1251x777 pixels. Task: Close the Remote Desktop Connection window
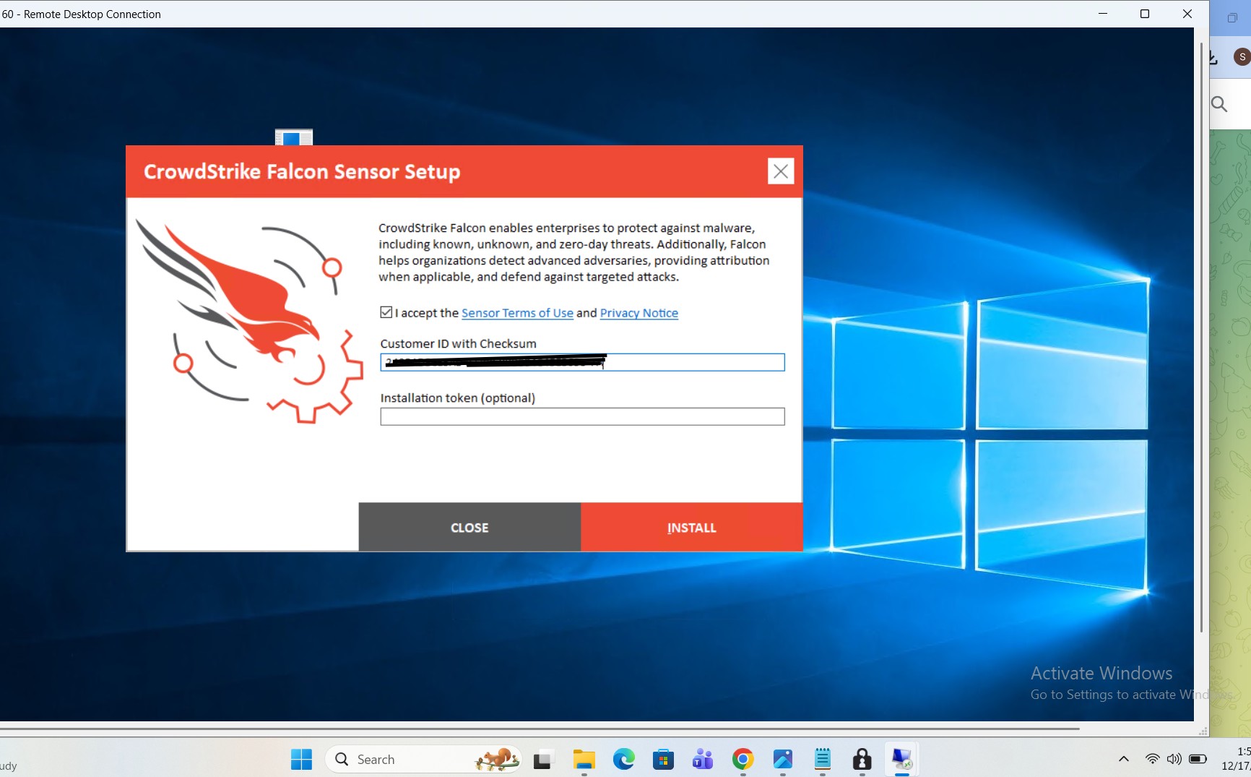click(x=1187, y=14)
